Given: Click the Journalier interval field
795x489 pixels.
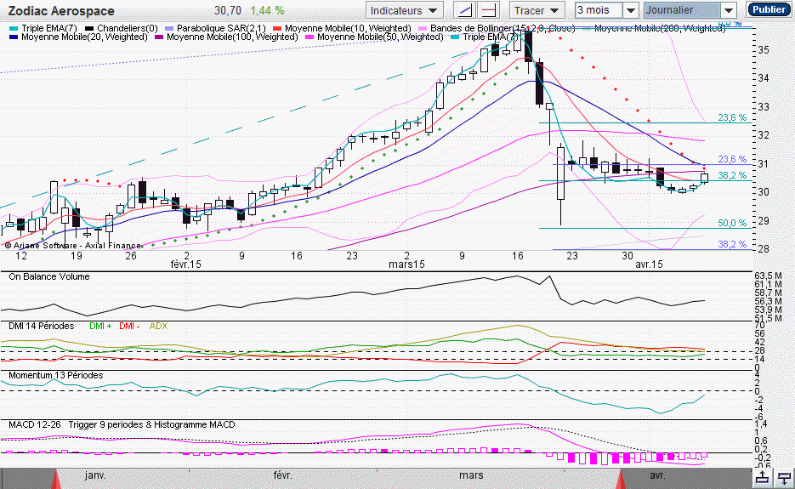Looking at the screenshot, I should pos(682,10).
